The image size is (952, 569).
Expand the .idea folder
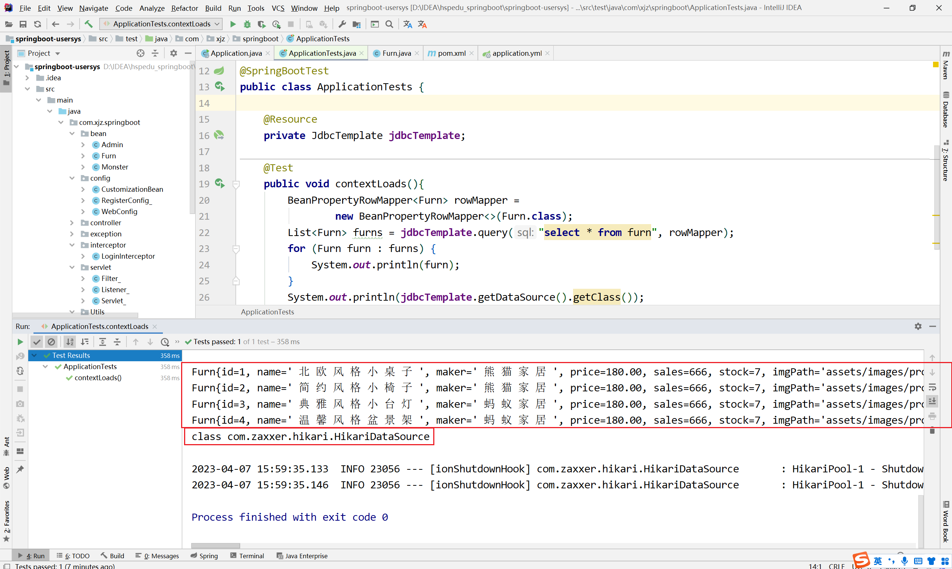pos(27,78)
